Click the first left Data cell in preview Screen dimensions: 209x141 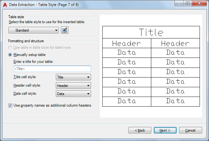126,53
